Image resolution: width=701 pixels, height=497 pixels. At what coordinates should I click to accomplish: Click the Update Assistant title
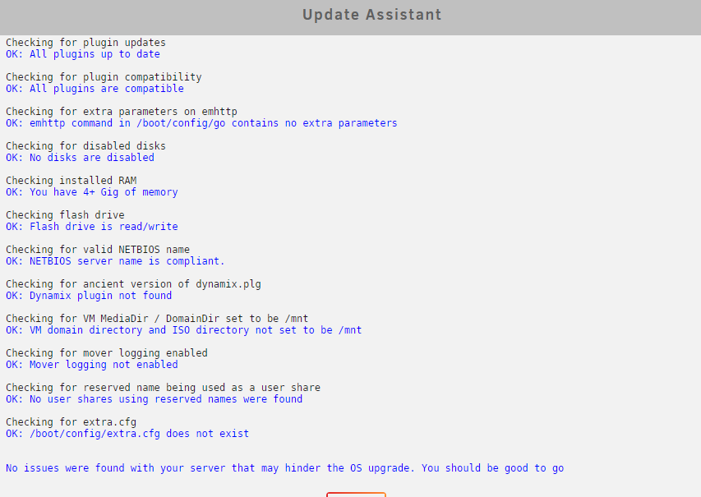[x=372, y=15]
